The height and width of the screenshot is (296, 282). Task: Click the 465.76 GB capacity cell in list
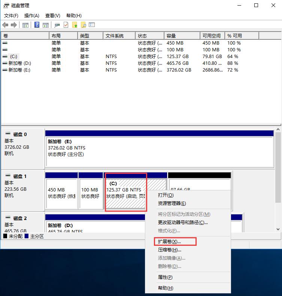178,63
